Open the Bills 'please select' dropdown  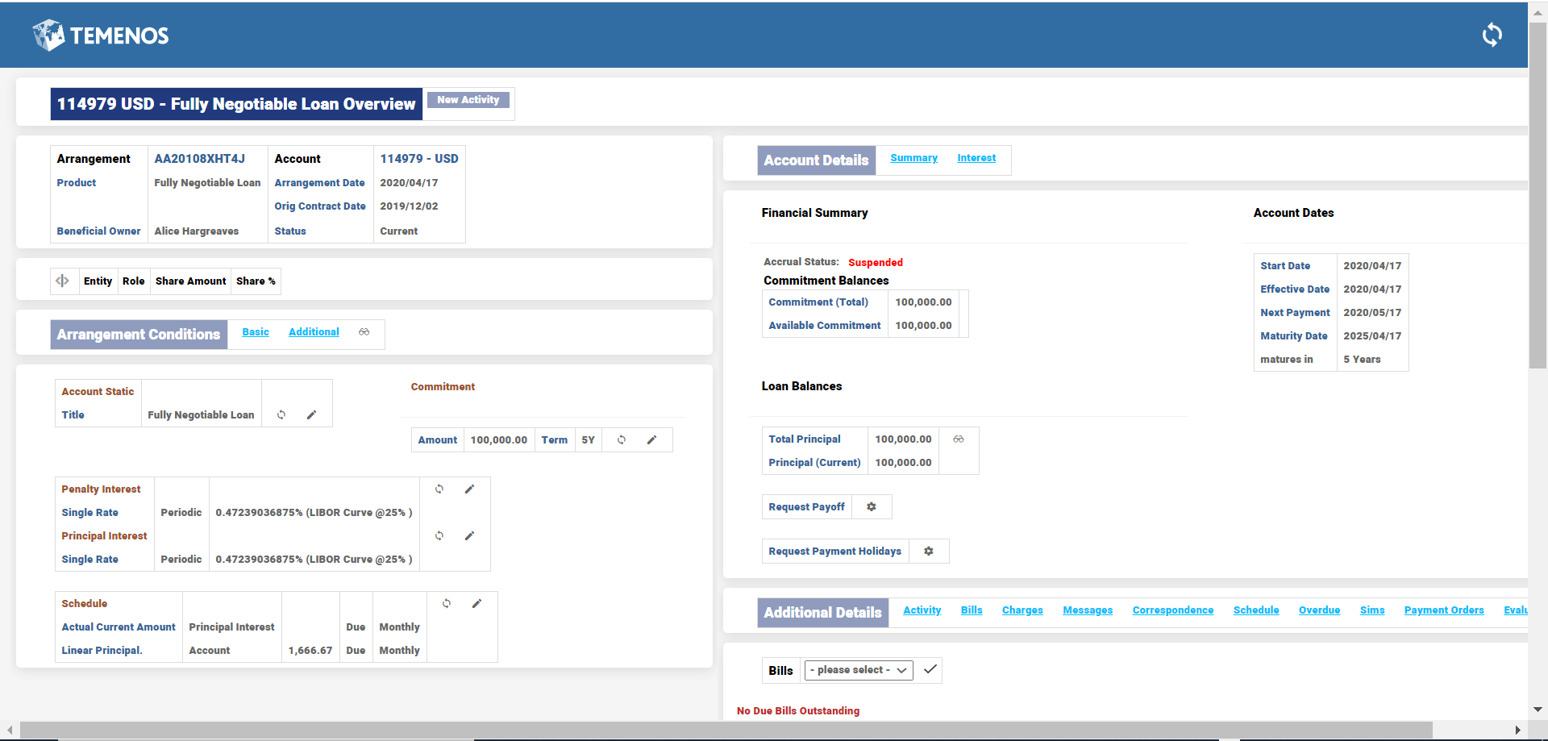pyautogui.click(x=858, y=671)
